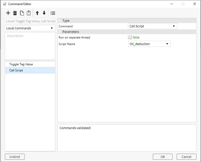
Task: Open the Local Commands dropdown
Action: [x=30, y=28]
